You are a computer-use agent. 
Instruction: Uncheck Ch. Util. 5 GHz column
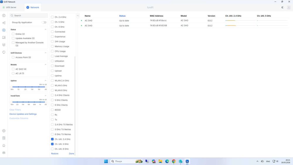(52, 144)
